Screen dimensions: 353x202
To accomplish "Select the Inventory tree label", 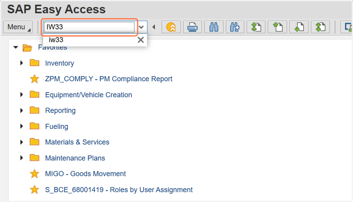I will pos(59,63).
